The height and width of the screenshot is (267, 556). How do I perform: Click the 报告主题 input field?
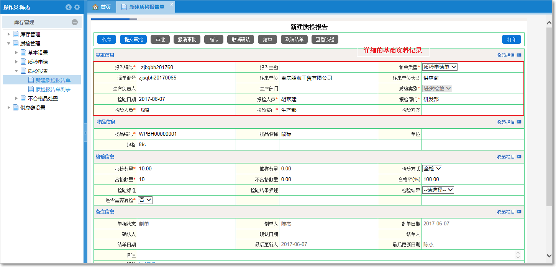[x=328, y=67]
